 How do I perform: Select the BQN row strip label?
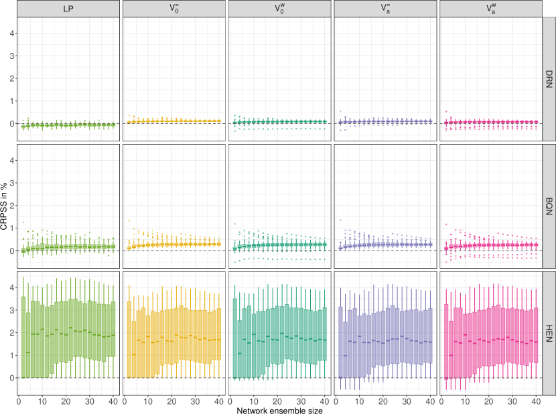click(549, 205)
